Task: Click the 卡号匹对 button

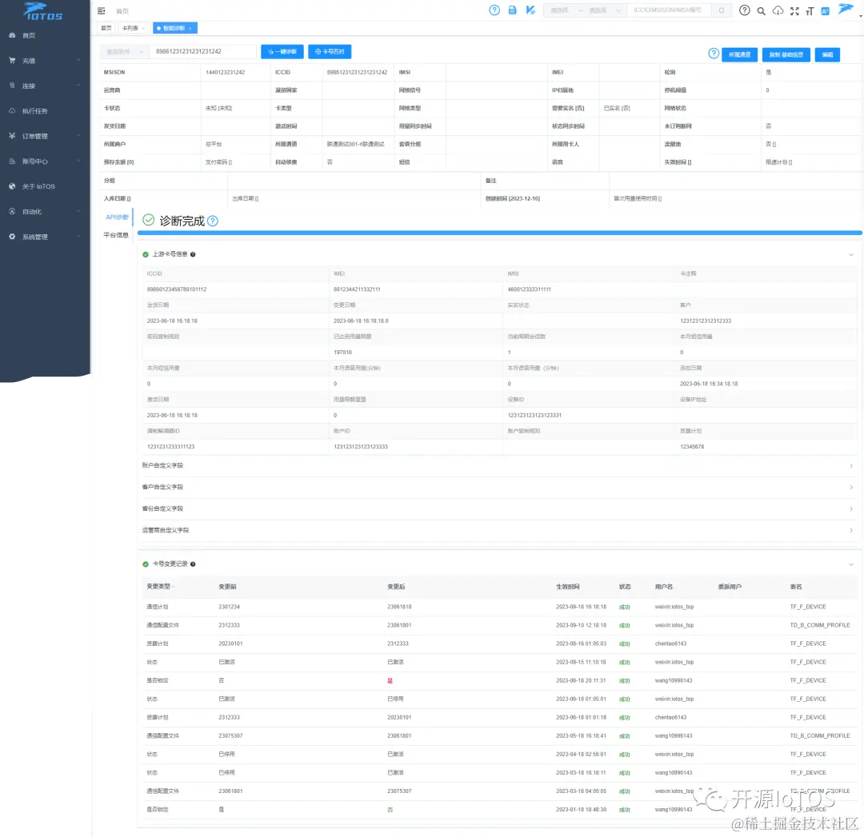Action: coord(330,52)
